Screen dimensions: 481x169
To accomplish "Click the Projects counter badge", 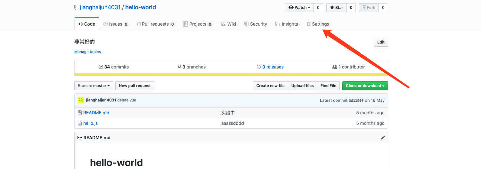I will [210, 24].
